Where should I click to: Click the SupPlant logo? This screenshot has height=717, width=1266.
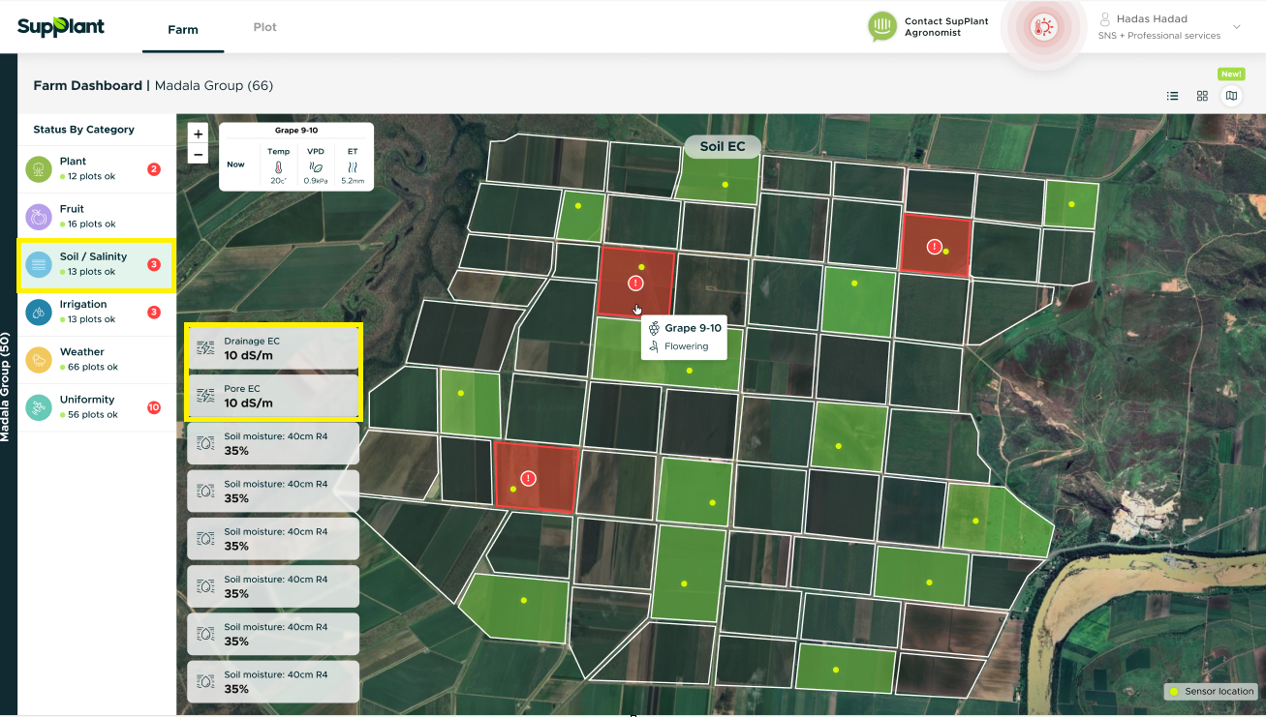coord(61,27)
